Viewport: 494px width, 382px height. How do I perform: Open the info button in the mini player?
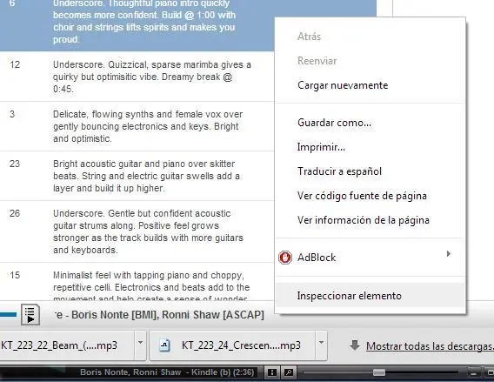click(x=272, y=372)
